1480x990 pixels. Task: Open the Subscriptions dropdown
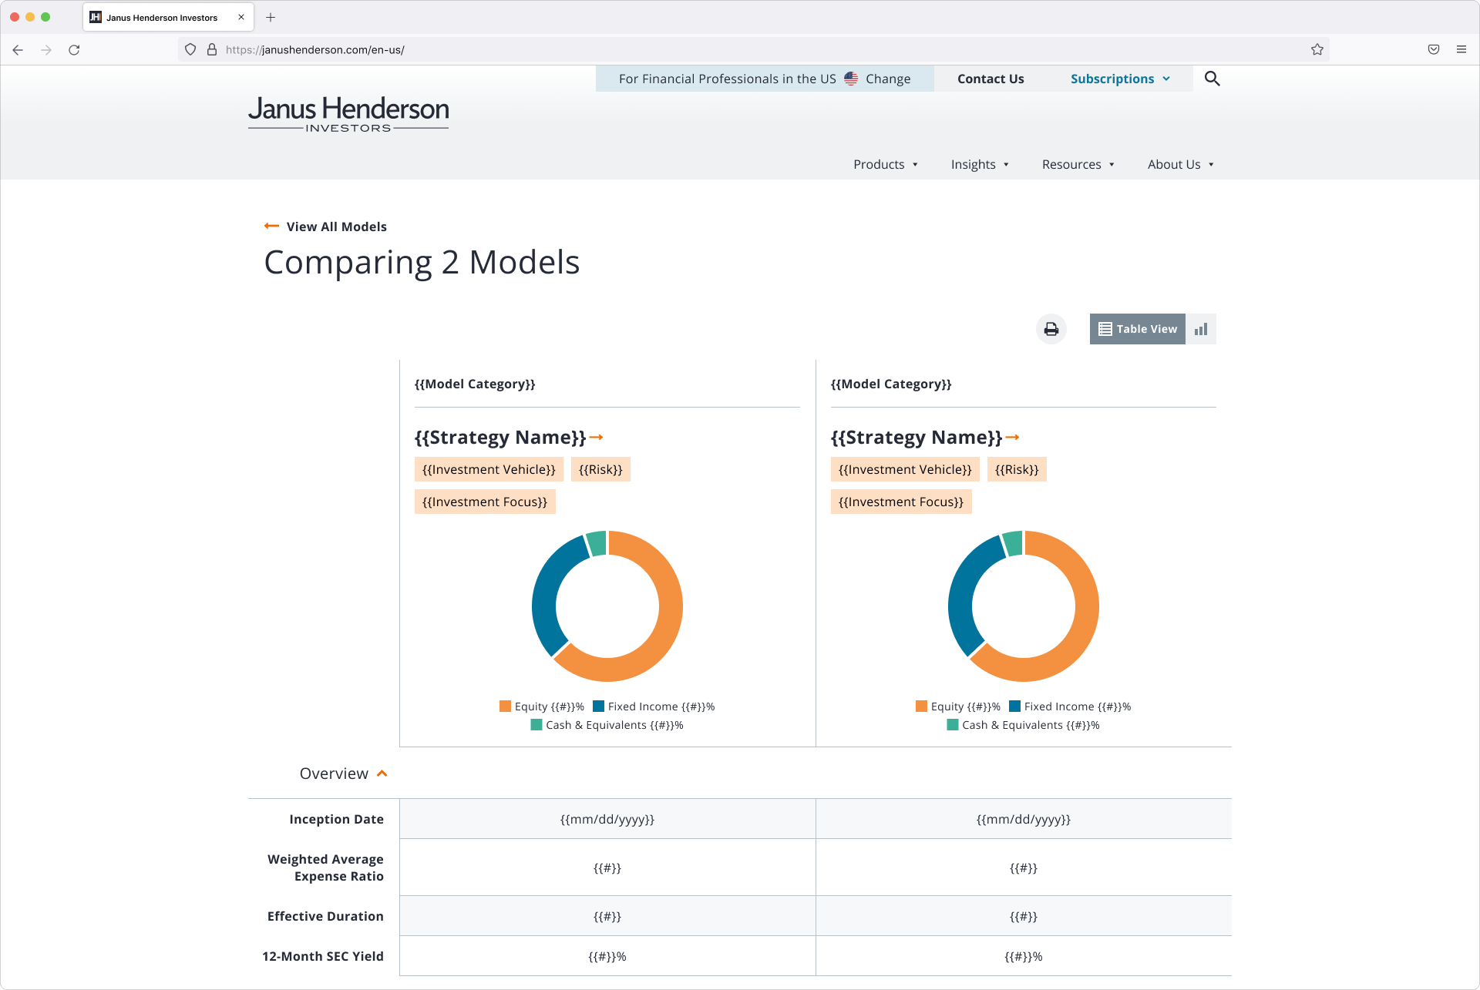[1120, 79]
